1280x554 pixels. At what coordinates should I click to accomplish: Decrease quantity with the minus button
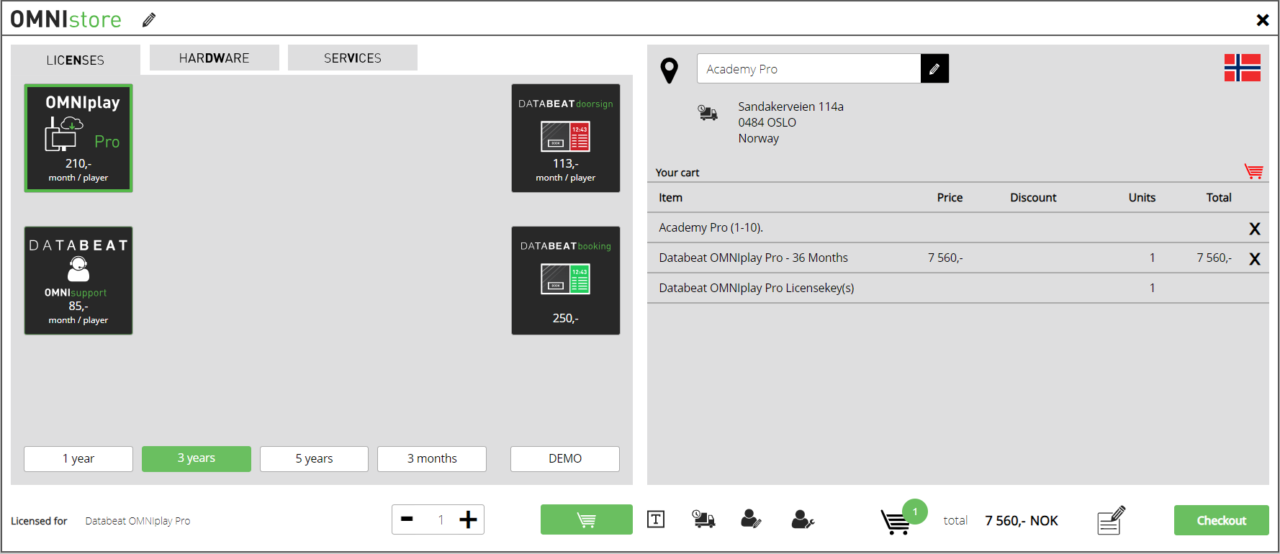point(407,519)
